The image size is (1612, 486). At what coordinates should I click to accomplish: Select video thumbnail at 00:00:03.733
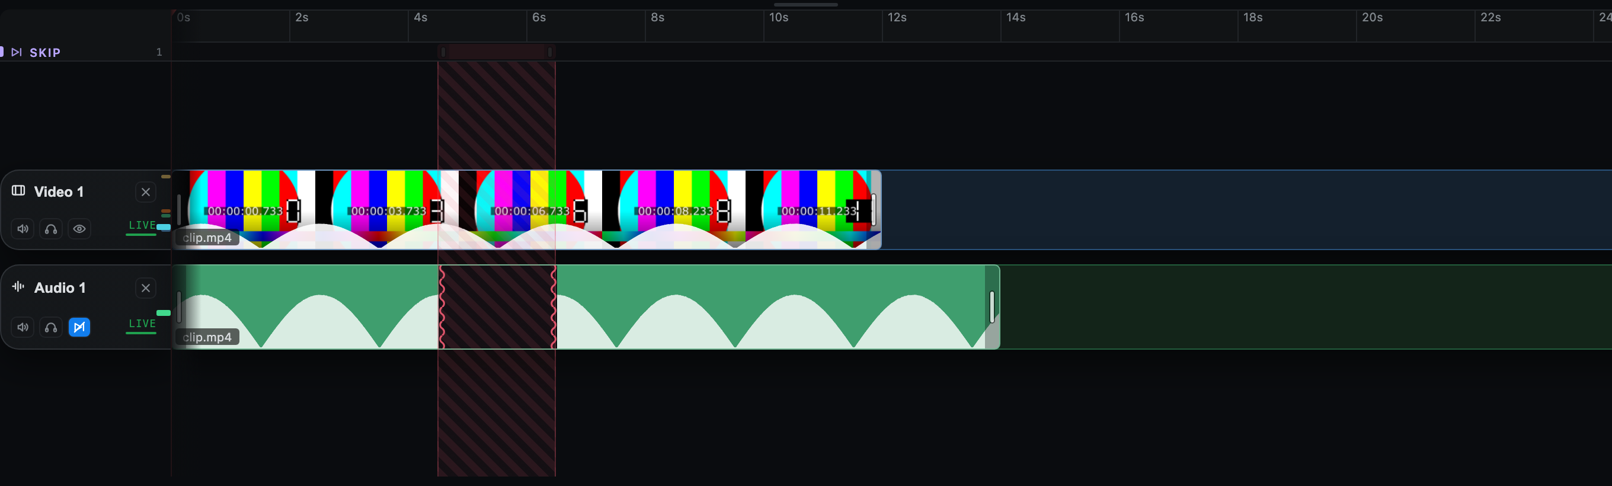coord(388,210)
